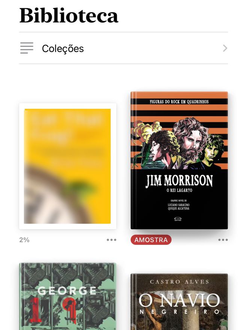Tap the publisher logo on Jim Morrison cover
Screen dimensions: 247x330
point(178,219)
